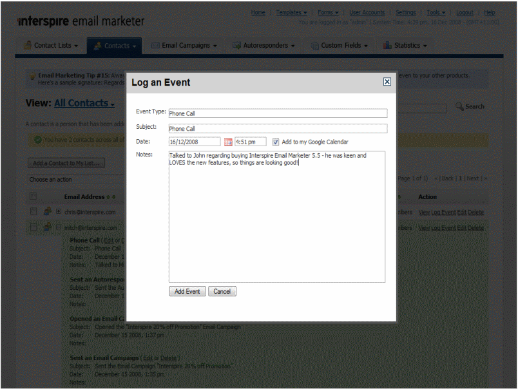The height and width of the screenshot is (389, 518).
Task: Open the Contacts tab menu
Action: (114, 46)
